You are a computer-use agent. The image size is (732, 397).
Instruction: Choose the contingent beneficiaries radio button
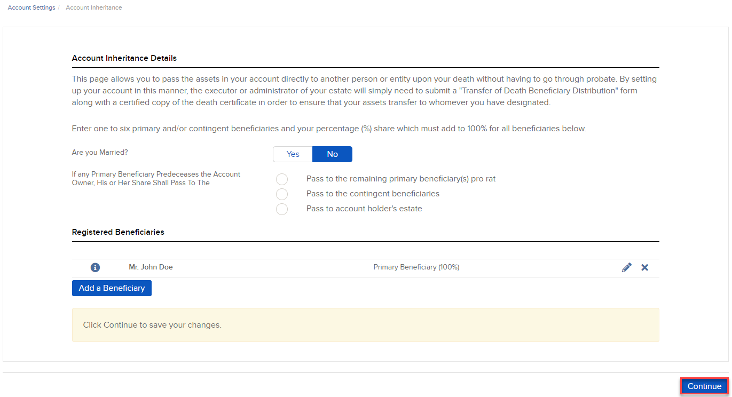[282, 194]
